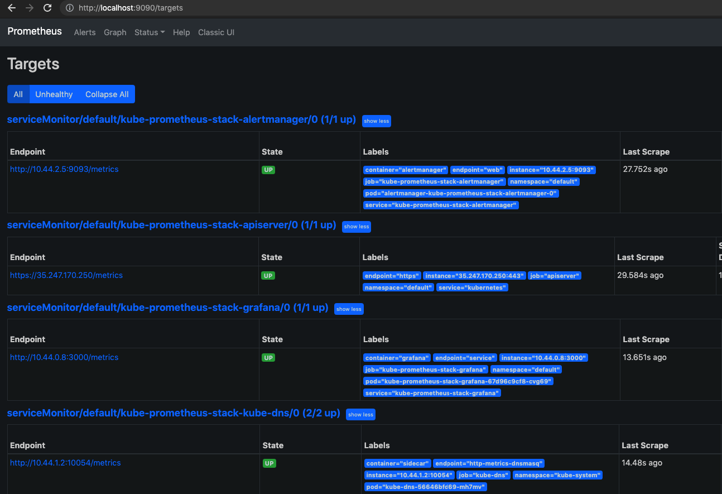Click the endpoint="https" label
Screen dimensions: 722x494
point(392,276)
